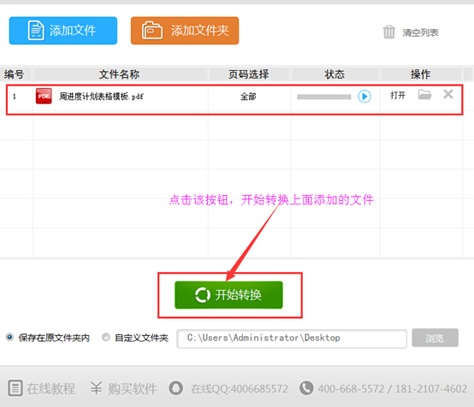Click the 添加文件 button
The width and height of the screenshot is (474, 407).
pos(63,31)
